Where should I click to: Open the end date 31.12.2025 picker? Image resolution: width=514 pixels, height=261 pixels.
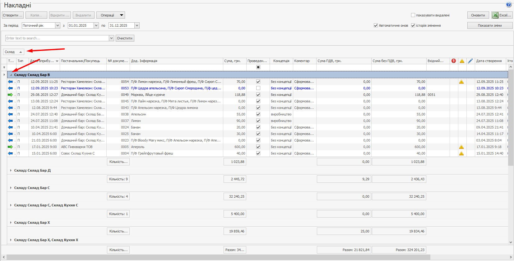click(137, 25)
